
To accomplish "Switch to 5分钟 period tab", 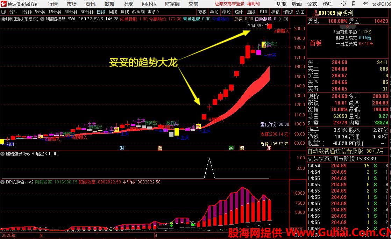I will pyautogui.click(x=40, y=12).
